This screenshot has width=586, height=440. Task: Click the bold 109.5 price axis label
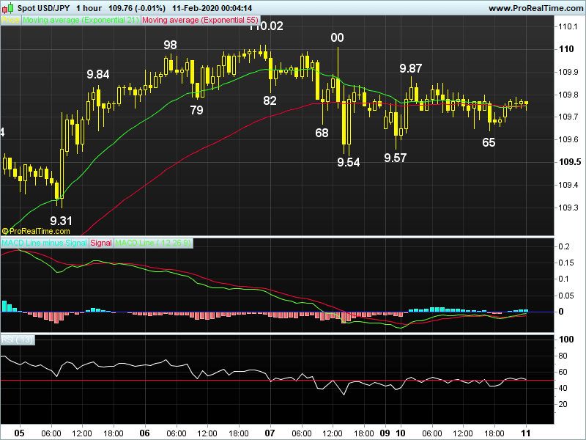pos(570,162)
